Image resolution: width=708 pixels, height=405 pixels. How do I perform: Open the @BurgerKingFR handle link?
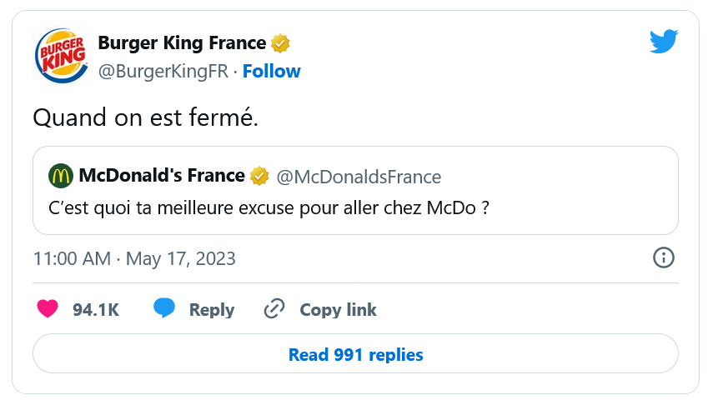point(163,72)
